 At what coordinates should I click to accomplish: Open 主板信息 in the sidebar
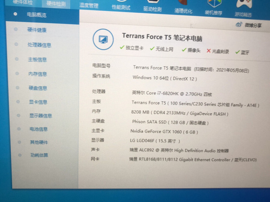(37, 60)
